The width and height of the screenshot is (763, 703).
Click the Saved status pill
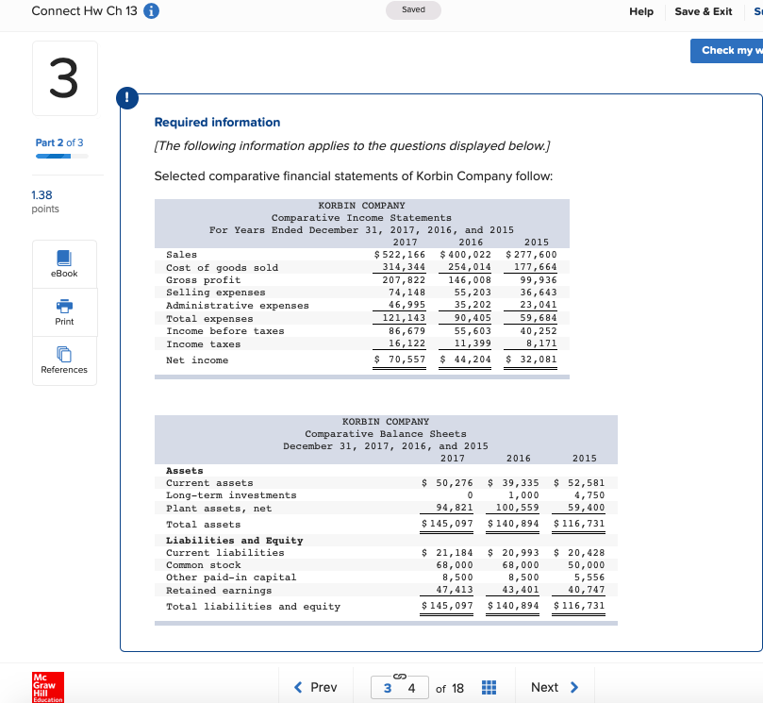[x=413, y=8]
